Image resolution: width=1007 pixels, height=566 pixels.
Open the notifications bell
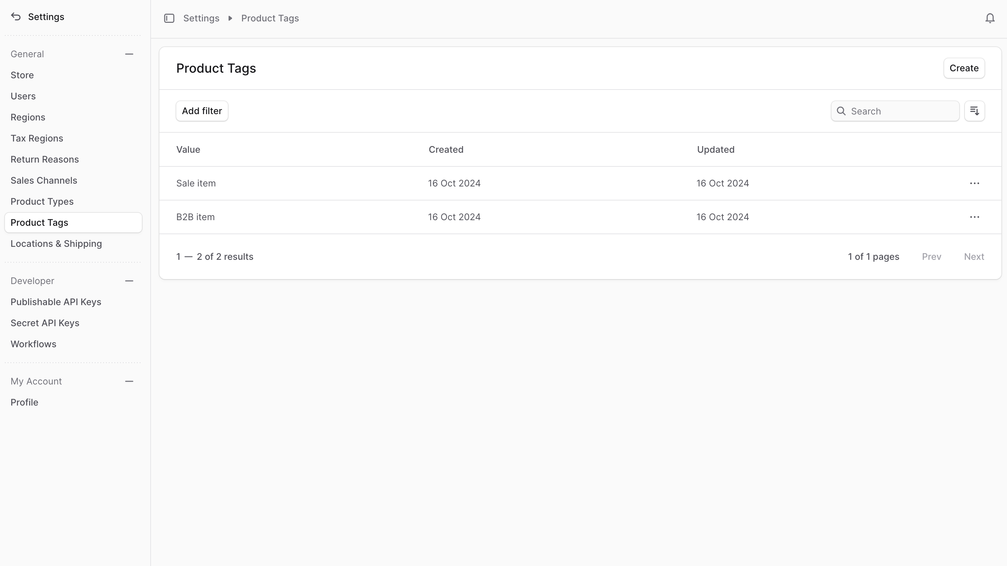click(x=989, y=18)
